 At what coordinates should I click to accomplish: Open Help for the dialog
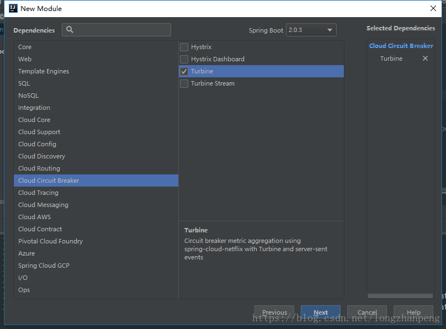tap(413, 312)
